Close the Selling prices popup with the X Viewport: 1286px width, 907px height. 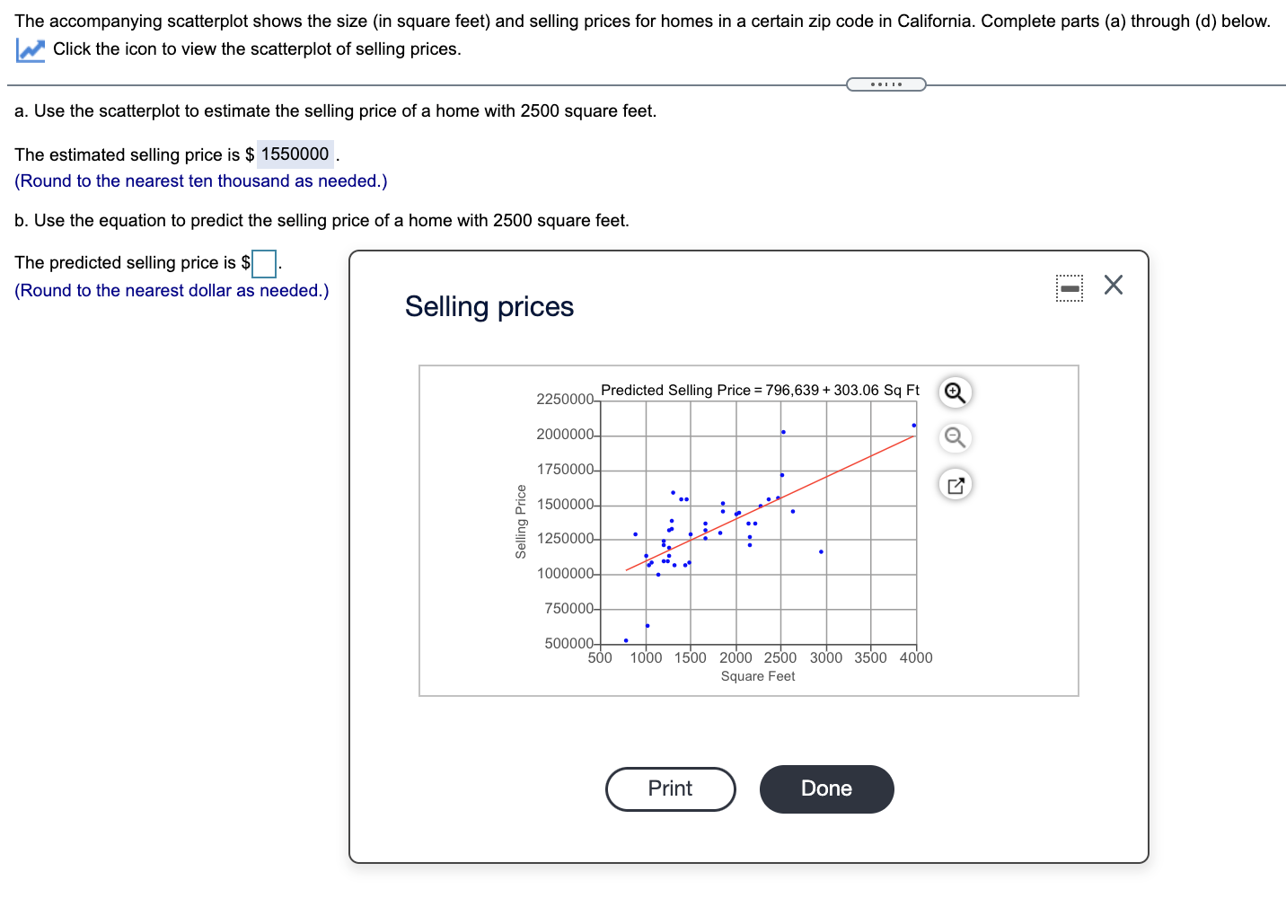click(1114, 285)
